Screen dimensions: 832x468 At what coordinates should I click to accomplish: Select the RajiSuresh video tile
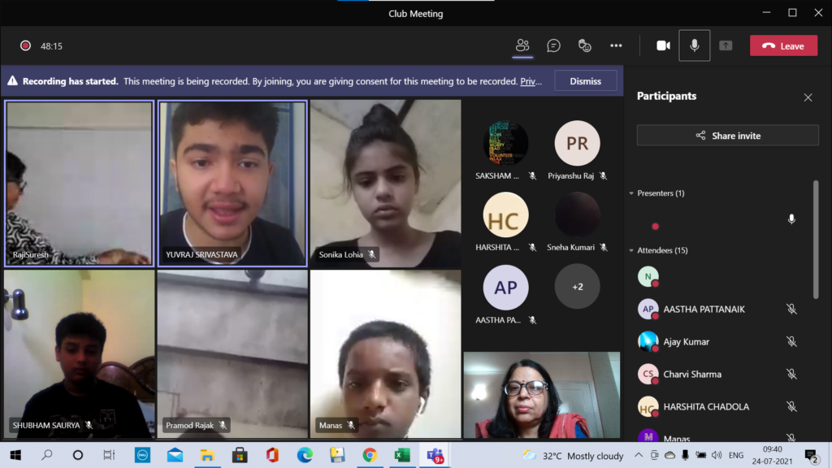click(x=79, y=184)
